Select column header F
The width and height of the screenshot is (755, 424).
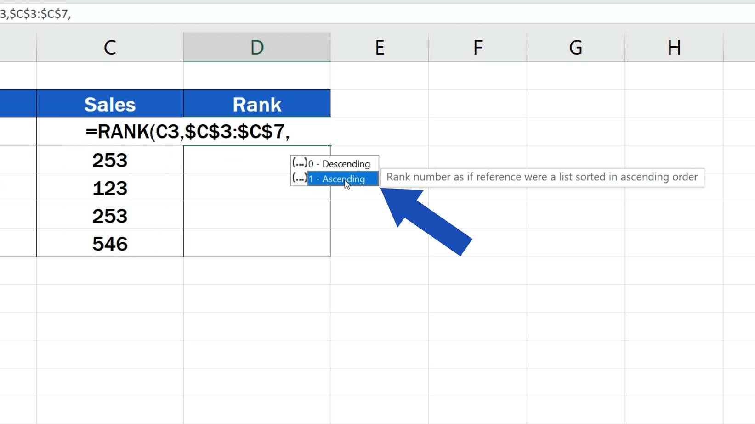[477, 47]
